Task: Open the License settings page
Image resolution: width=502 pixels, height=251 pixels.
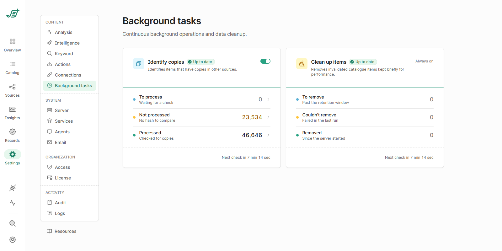Action: [x=69, y=178]
